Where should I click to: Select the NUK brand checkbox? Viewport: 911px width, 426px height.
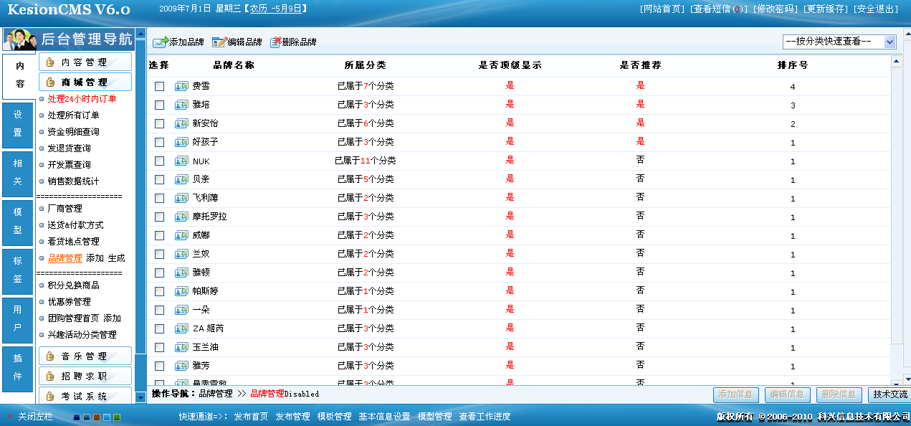pyautogui.click(x=161, y=160)
